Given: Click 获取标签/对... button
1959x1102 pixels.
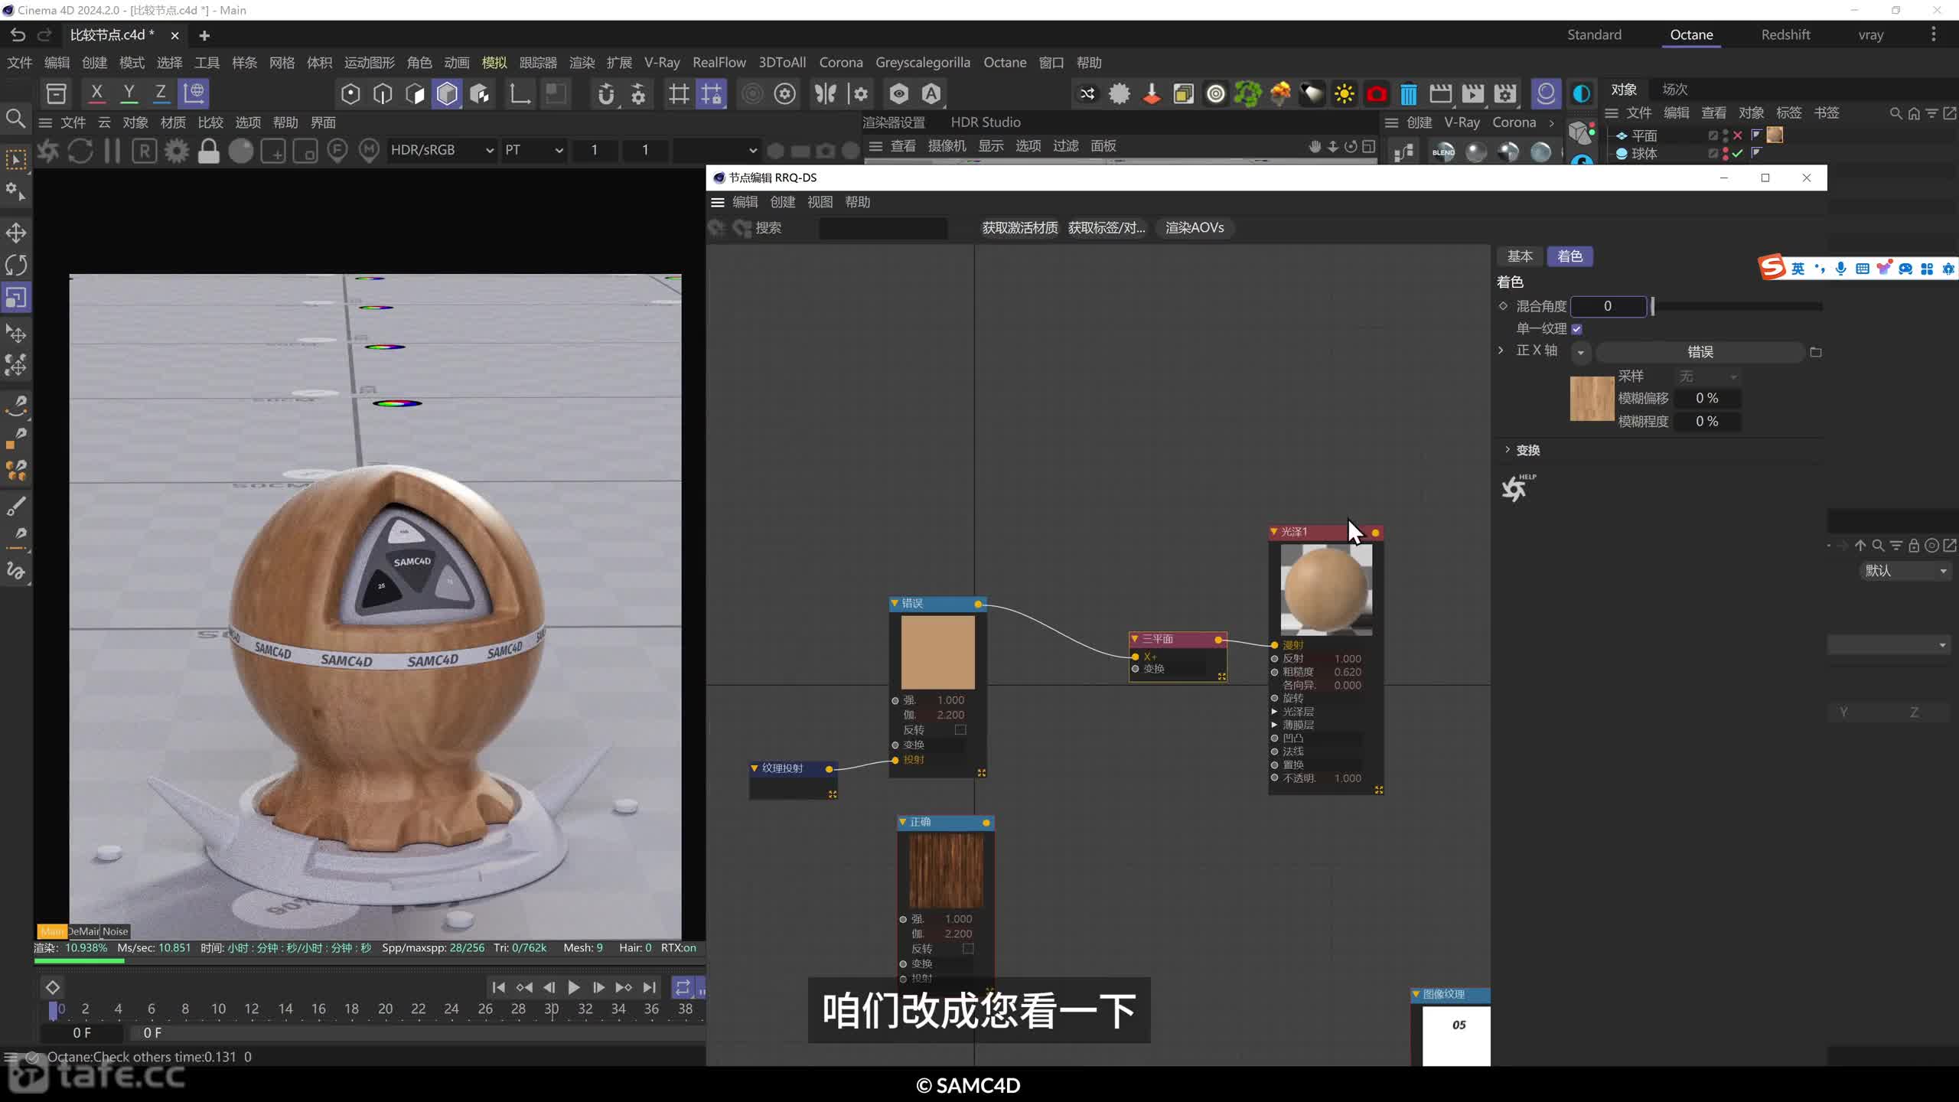Looking at the screenshot, I should click(x=1107, y=228).
